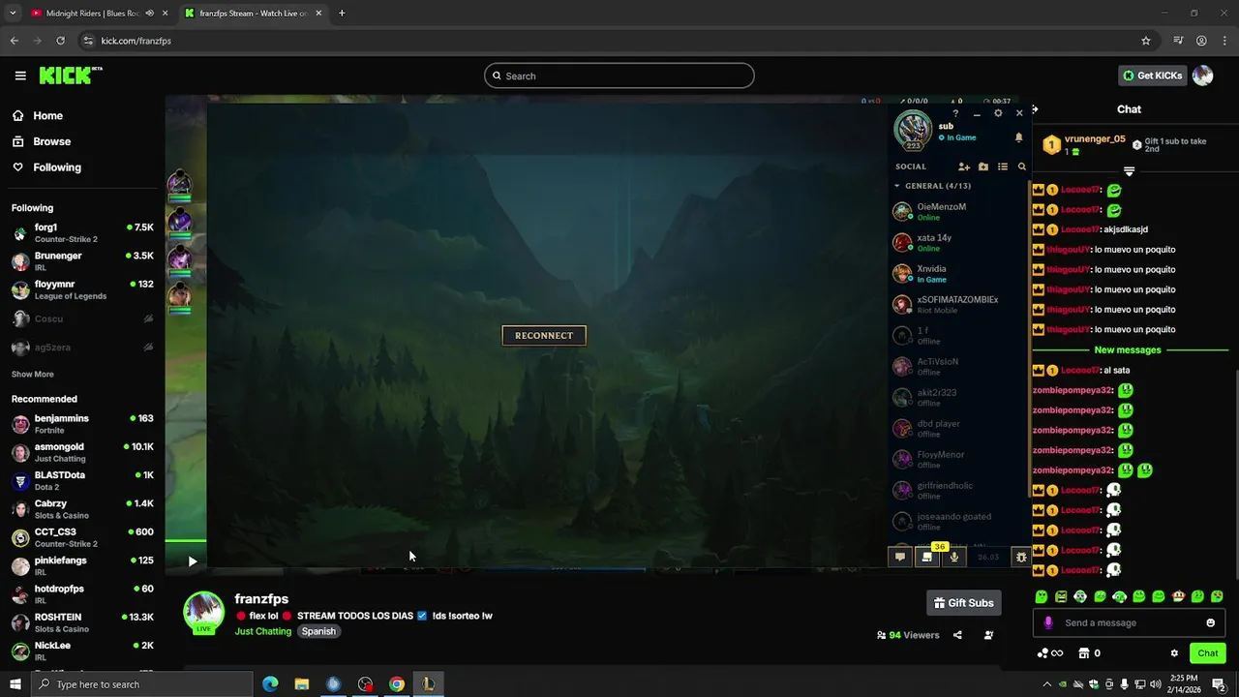Open the chat shop icon
This screenshot has height=697, width=1239.
coord(1084,653)
